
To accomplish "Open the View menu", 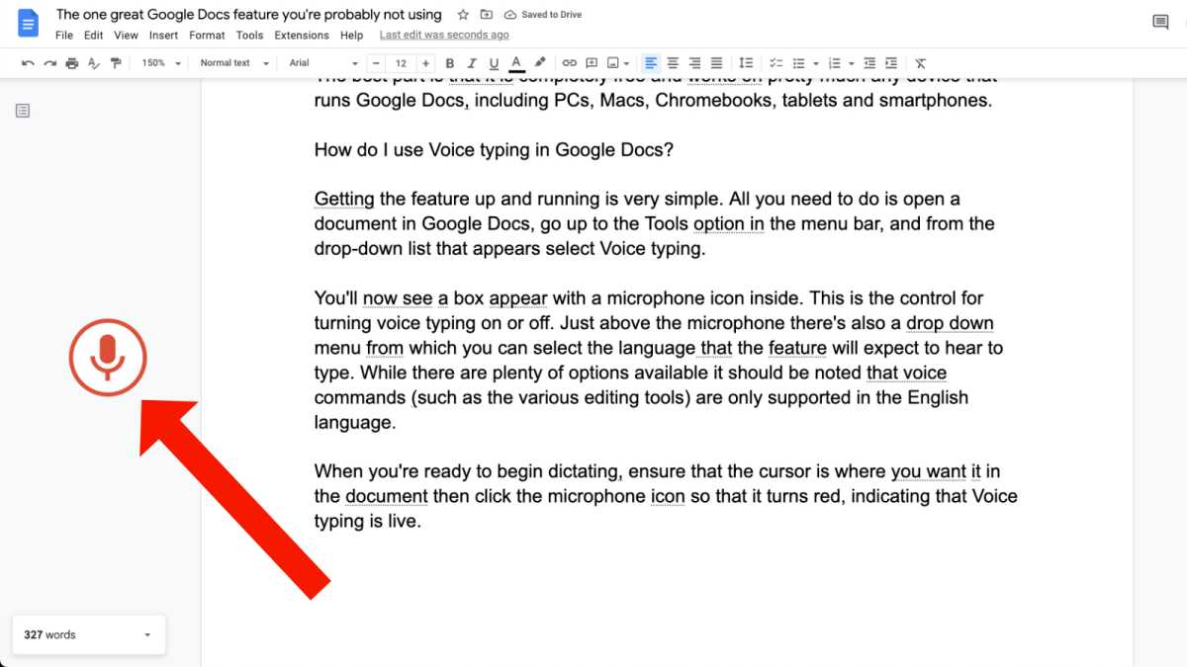I will [x=126, y=36].
